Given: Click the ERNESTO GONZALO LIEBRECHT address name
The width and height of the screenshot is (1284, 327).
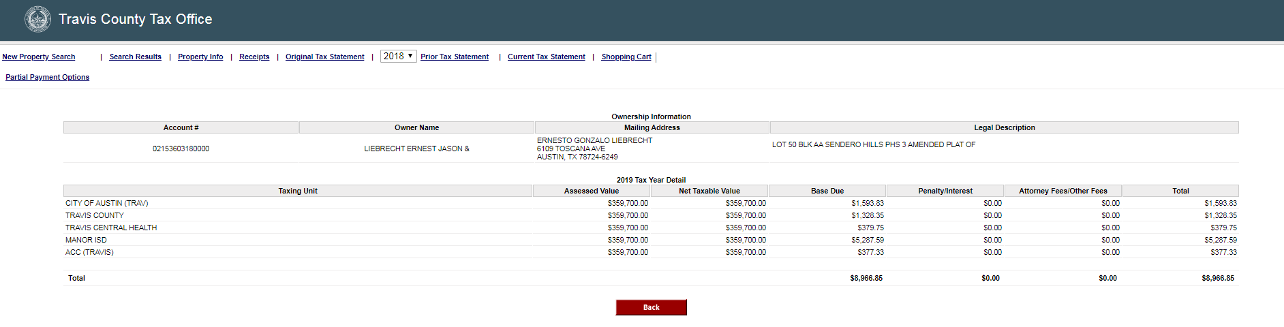Looking at the screenshot, I should [x=594, y=140].
